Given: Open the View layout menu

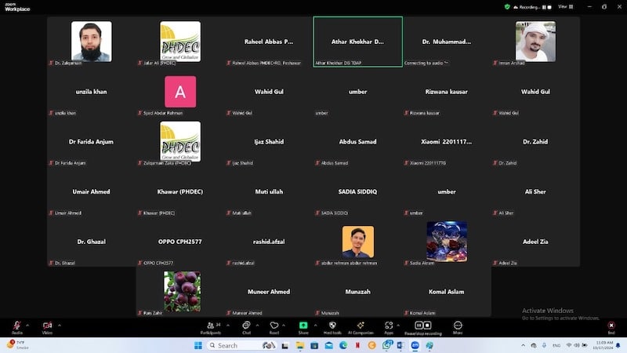Looking at the screenshot, I should [x=561, y=6].
